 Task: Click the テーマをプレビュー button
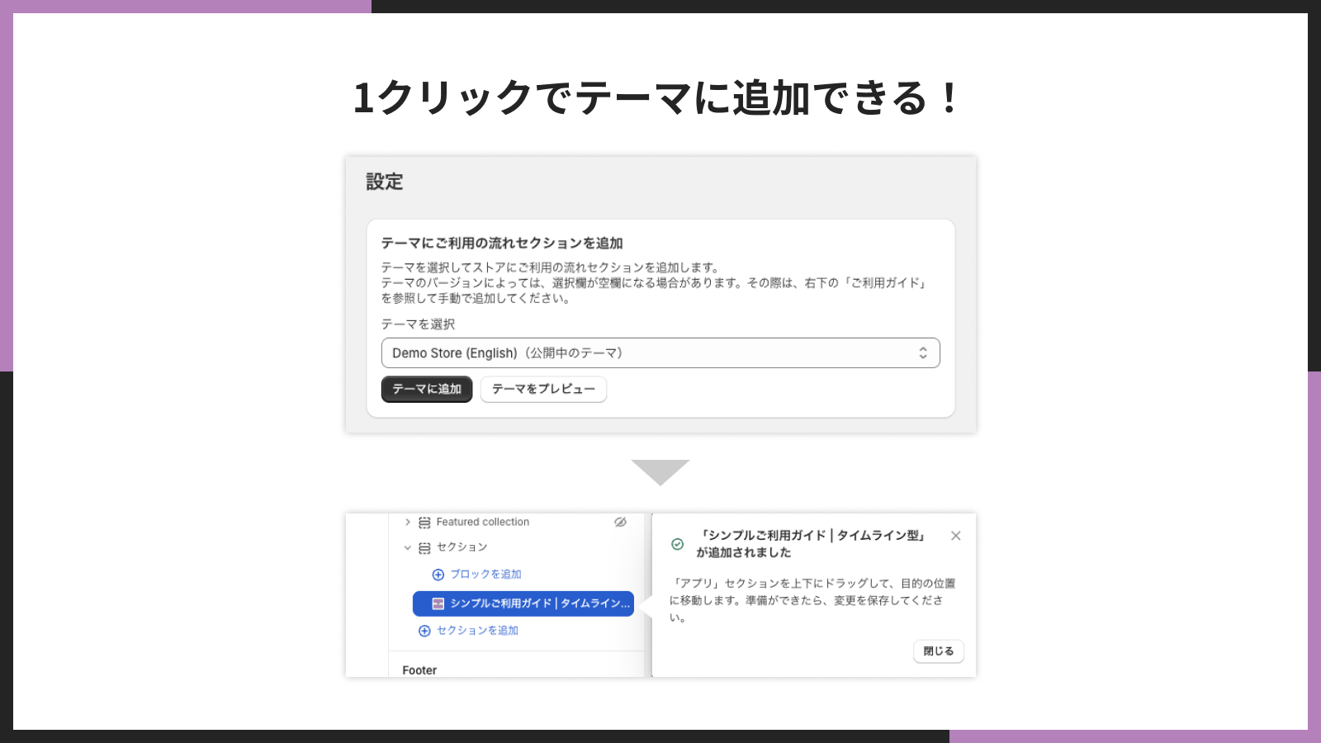pyautogui.click(x=543, y=389)
